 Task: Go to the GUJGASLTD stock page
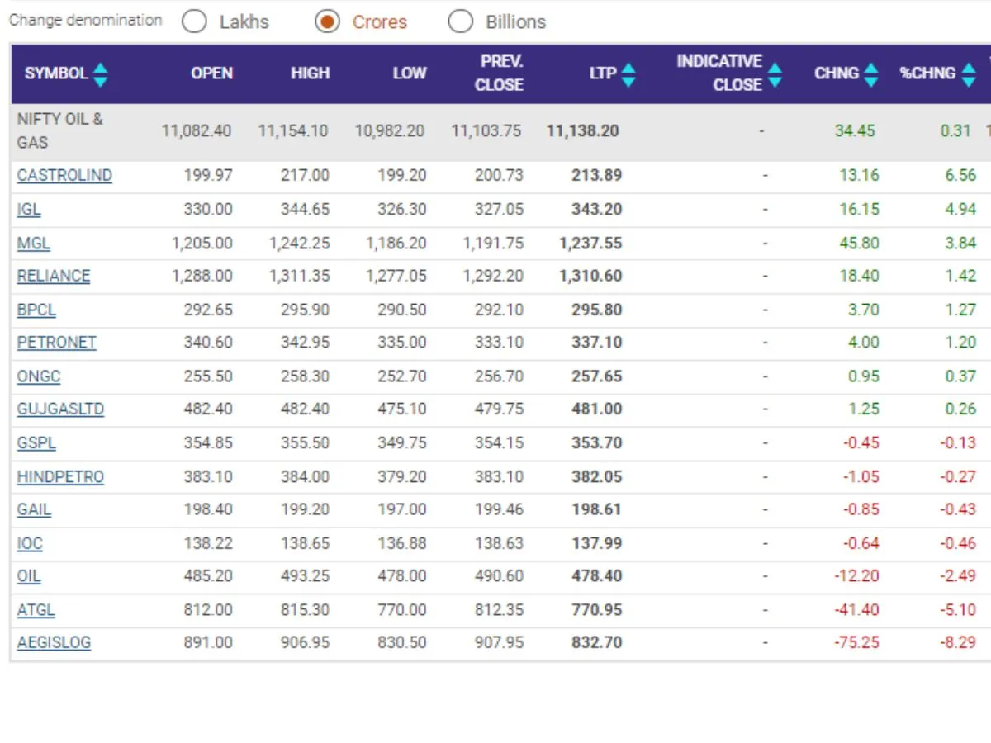pos(60,409)
